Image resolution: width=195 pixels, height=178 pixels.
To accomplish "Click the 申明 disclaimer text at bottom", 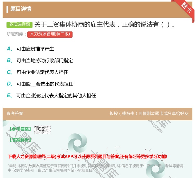I will tap(95, 168).
